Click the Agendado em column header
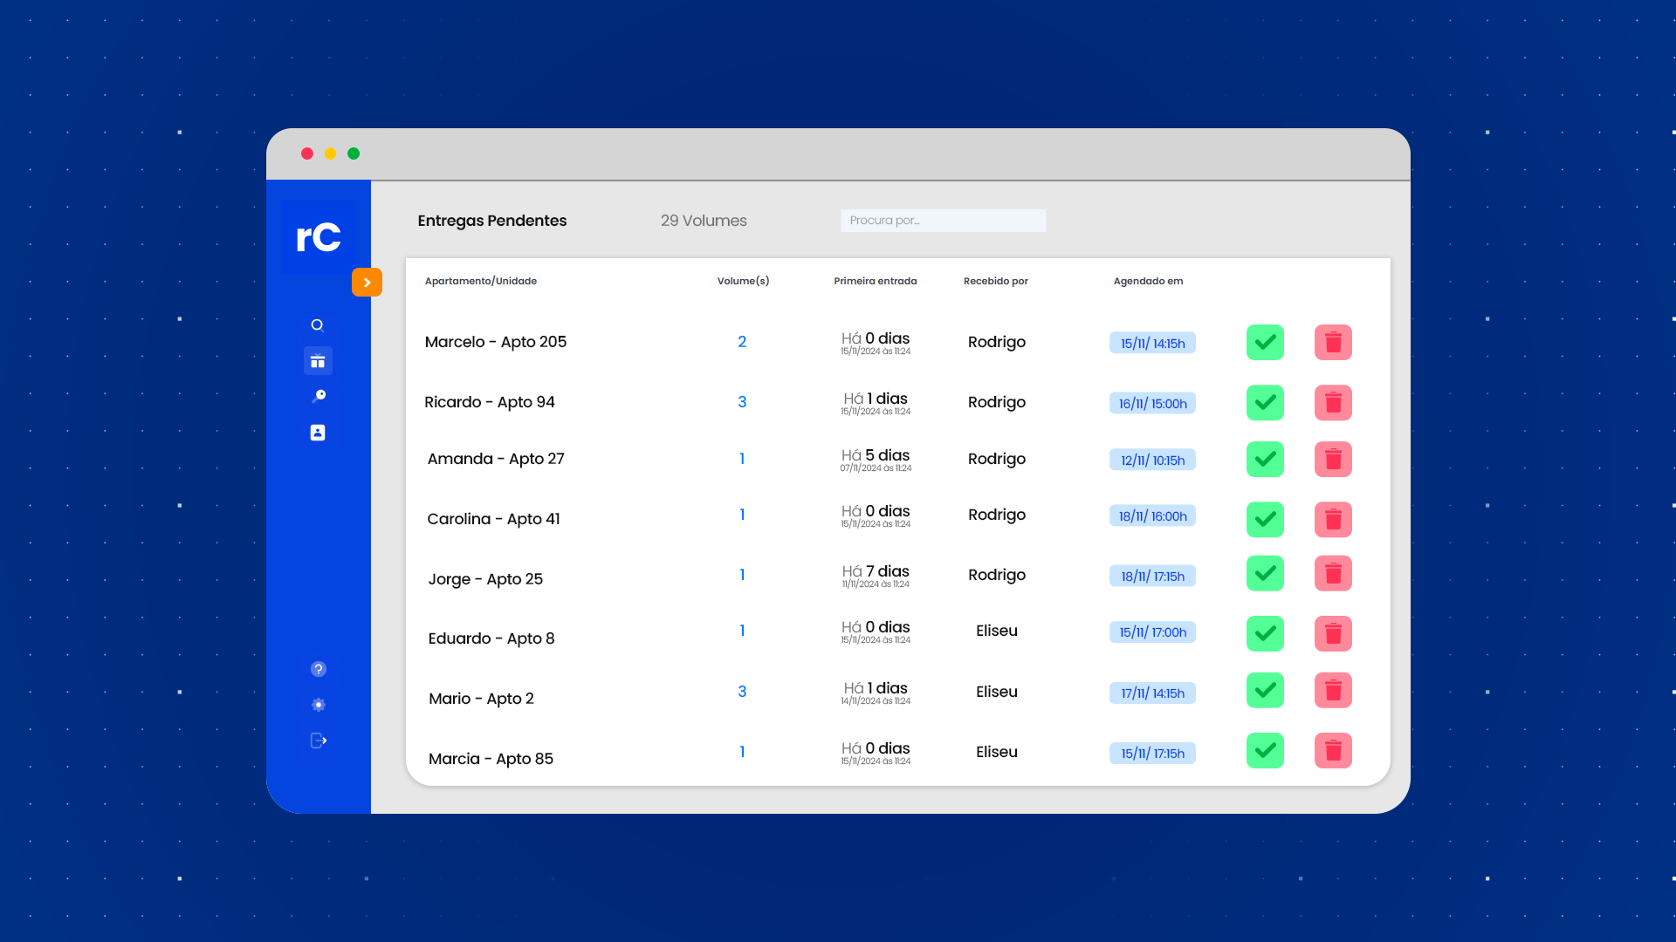The width and height of the screenshot is (1676, 942). coord(1148,281)
